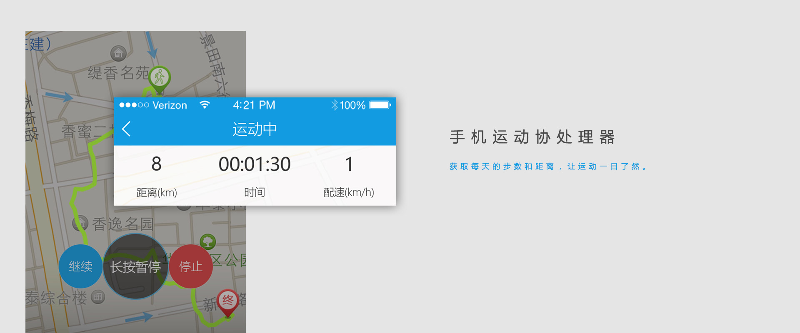Click the 配速(km/h) label
800x333 pixels.
tap(349, 192)
